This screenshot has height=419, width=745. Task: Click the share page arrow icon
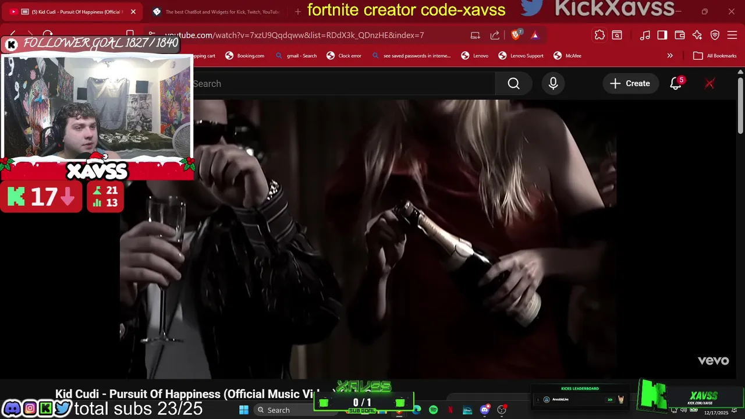coord(495,35)
